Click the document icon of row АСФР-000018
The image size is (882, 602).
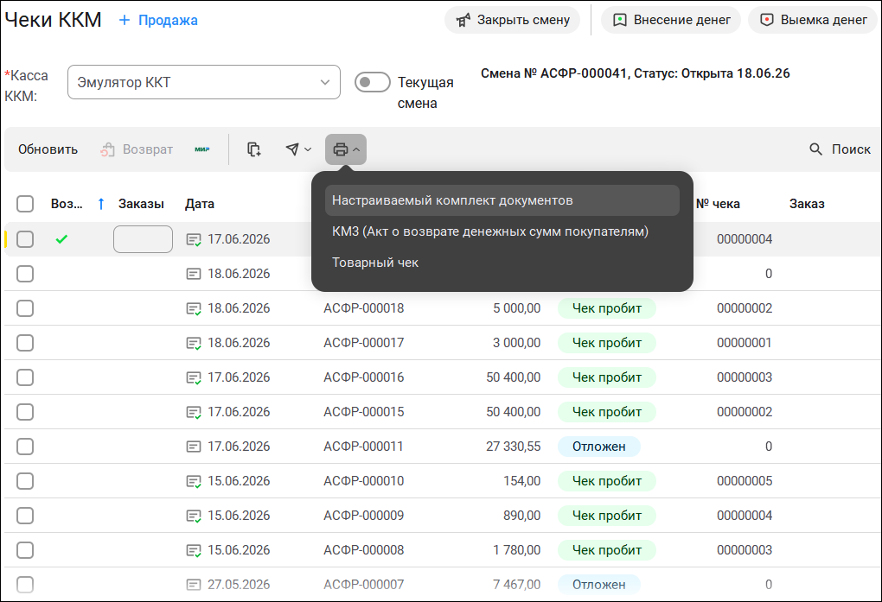pos(194,308)
